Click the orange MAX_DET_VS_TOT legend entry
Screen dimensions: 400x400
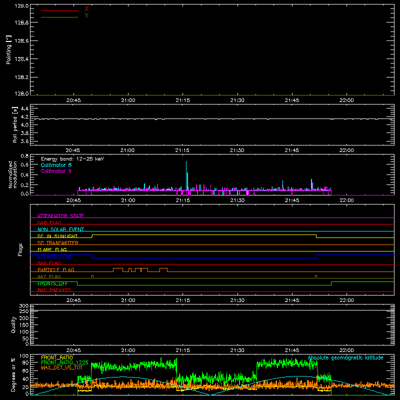pos(62,367)
